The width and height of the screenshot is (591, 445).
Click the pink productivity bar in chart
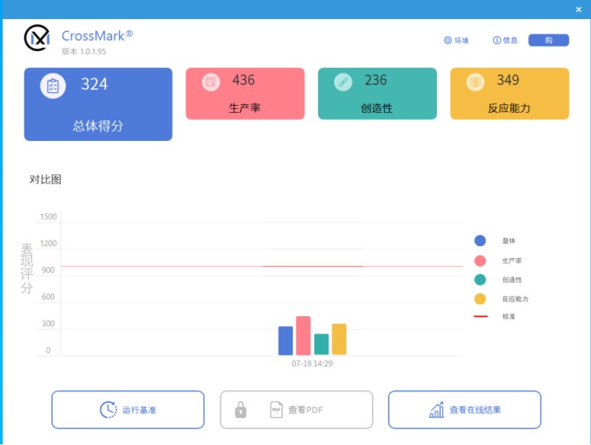[x=303, y=335]
